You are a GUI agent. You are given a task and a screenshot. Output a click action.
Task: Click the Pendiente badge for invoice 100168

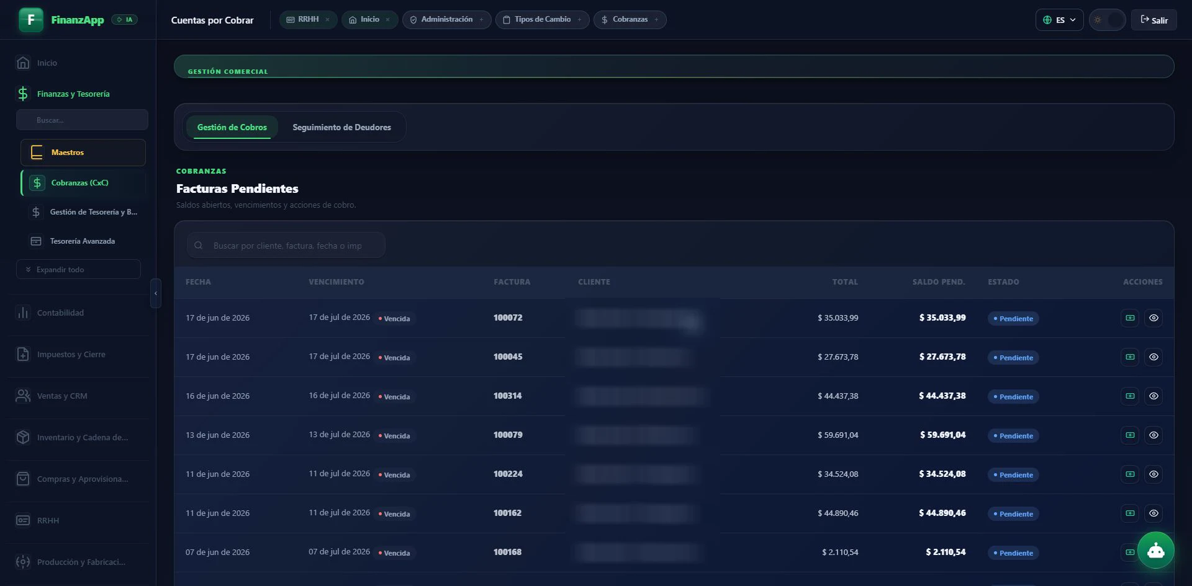click(x=1013, y=553)
